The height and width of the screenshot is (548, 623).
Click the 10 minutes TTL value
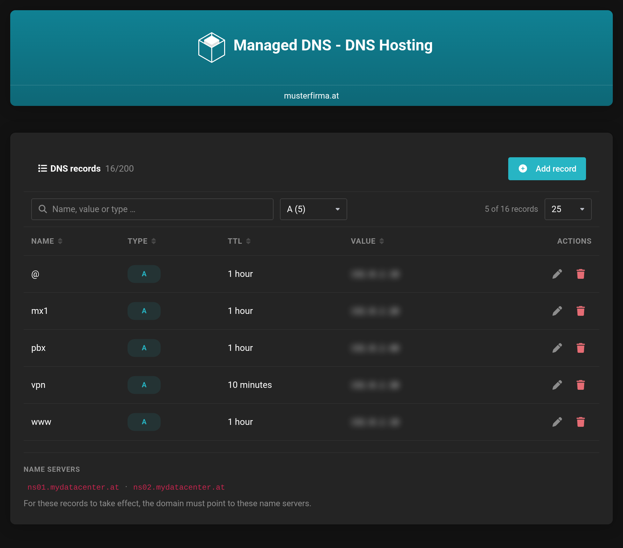[x=250, y=385]
